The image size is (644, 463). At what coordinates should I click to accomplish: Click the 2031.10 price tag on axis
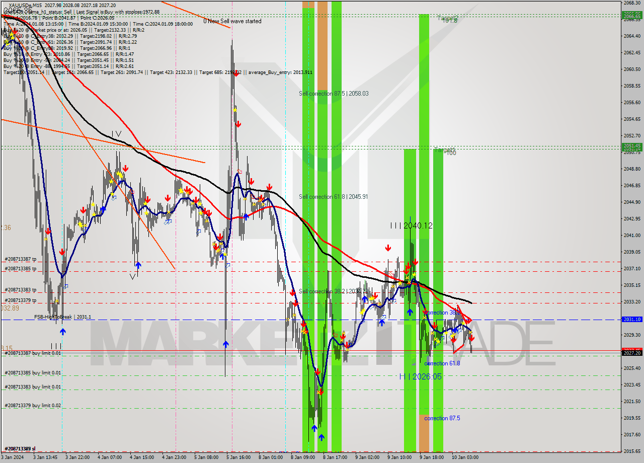pos(632,320)
